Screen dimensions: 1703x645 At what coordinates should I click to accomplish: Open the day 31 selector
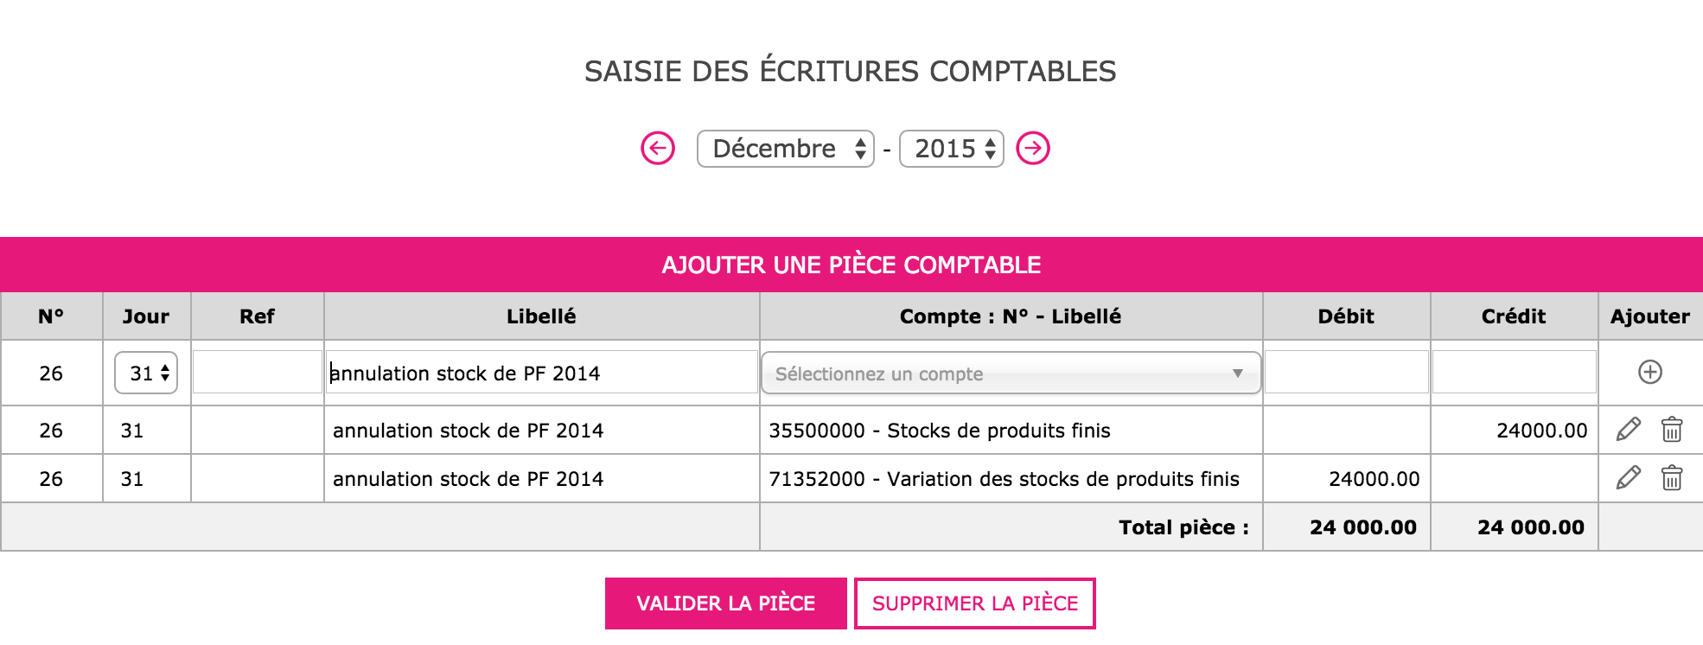(x=146, y=373)
